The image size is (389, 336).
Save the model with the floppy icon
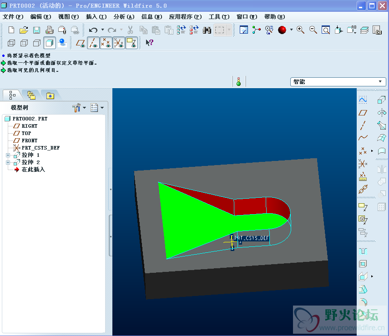point(37,30)
